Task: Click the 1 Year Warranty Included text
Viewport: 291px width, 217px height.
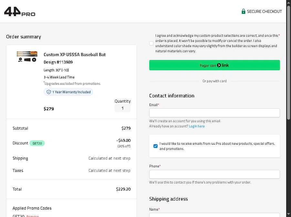Action: tap(71, 92)
